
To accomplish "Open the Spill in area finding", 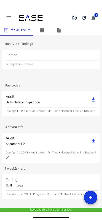I will [51, 187].
